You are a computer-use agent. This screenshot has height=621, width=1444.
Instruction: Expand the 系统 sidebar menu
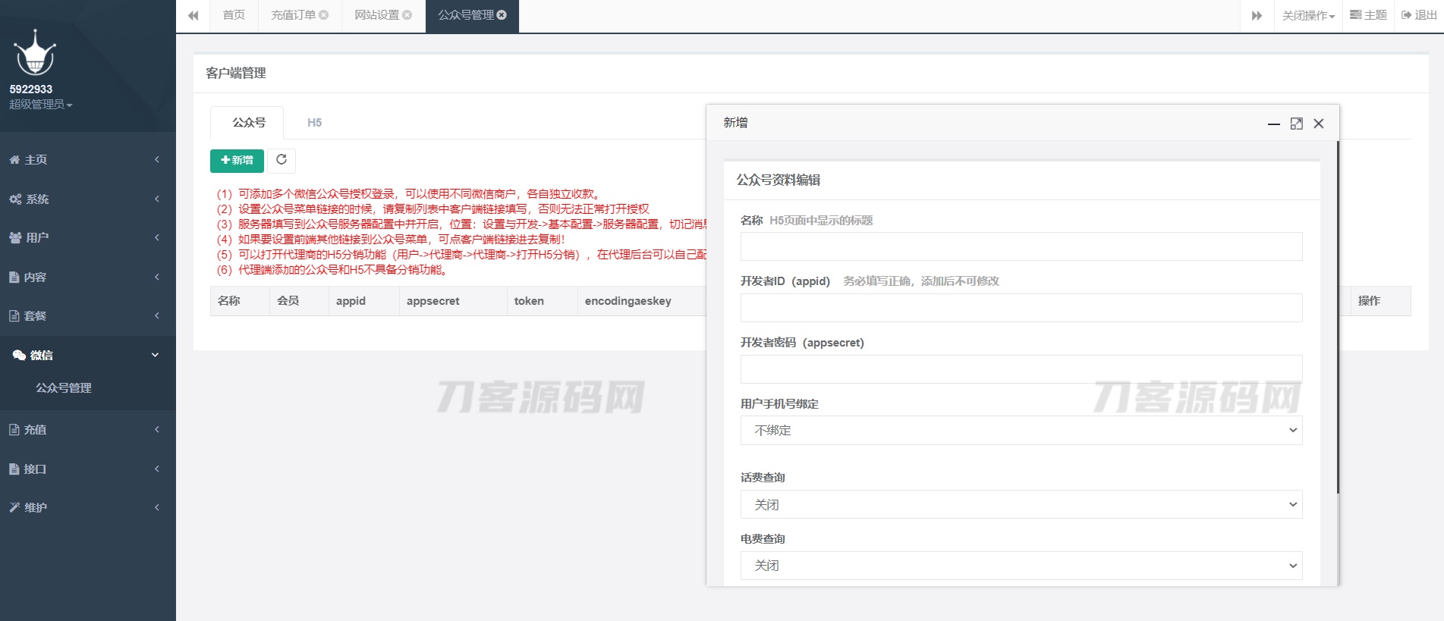coord(87,199)
